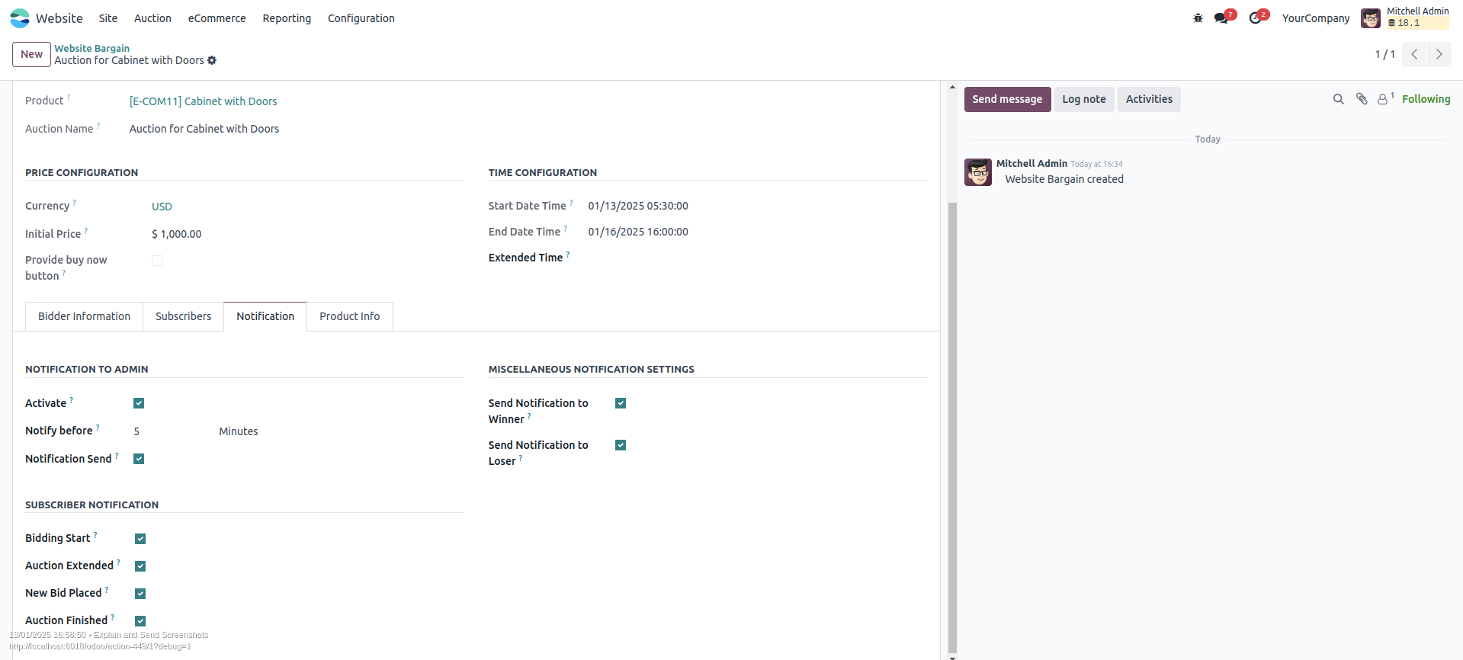Viewport: 1463px width, 660px height.
Task: Attach files using the paperclip icon
Action: tap(1362, 99)
